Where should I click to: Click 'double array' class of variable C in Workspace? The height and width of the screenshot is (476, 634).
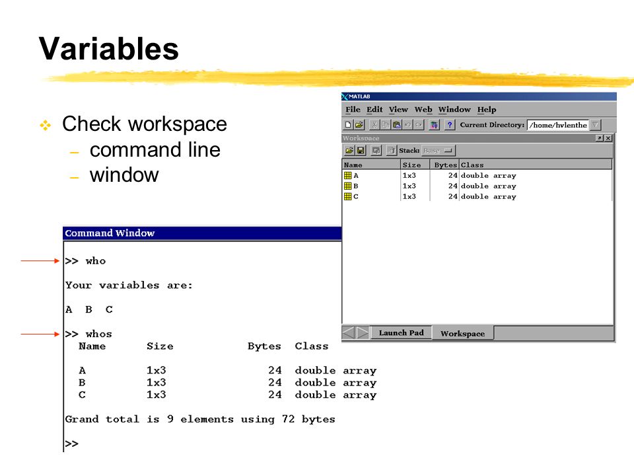pos(489,197)
